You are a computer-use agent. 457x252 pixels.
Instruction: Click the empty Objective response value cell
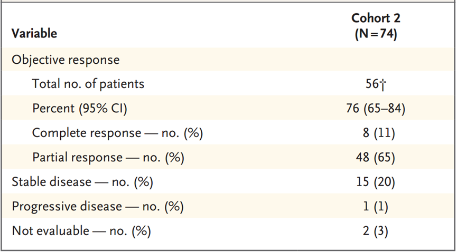pos(376,60)
